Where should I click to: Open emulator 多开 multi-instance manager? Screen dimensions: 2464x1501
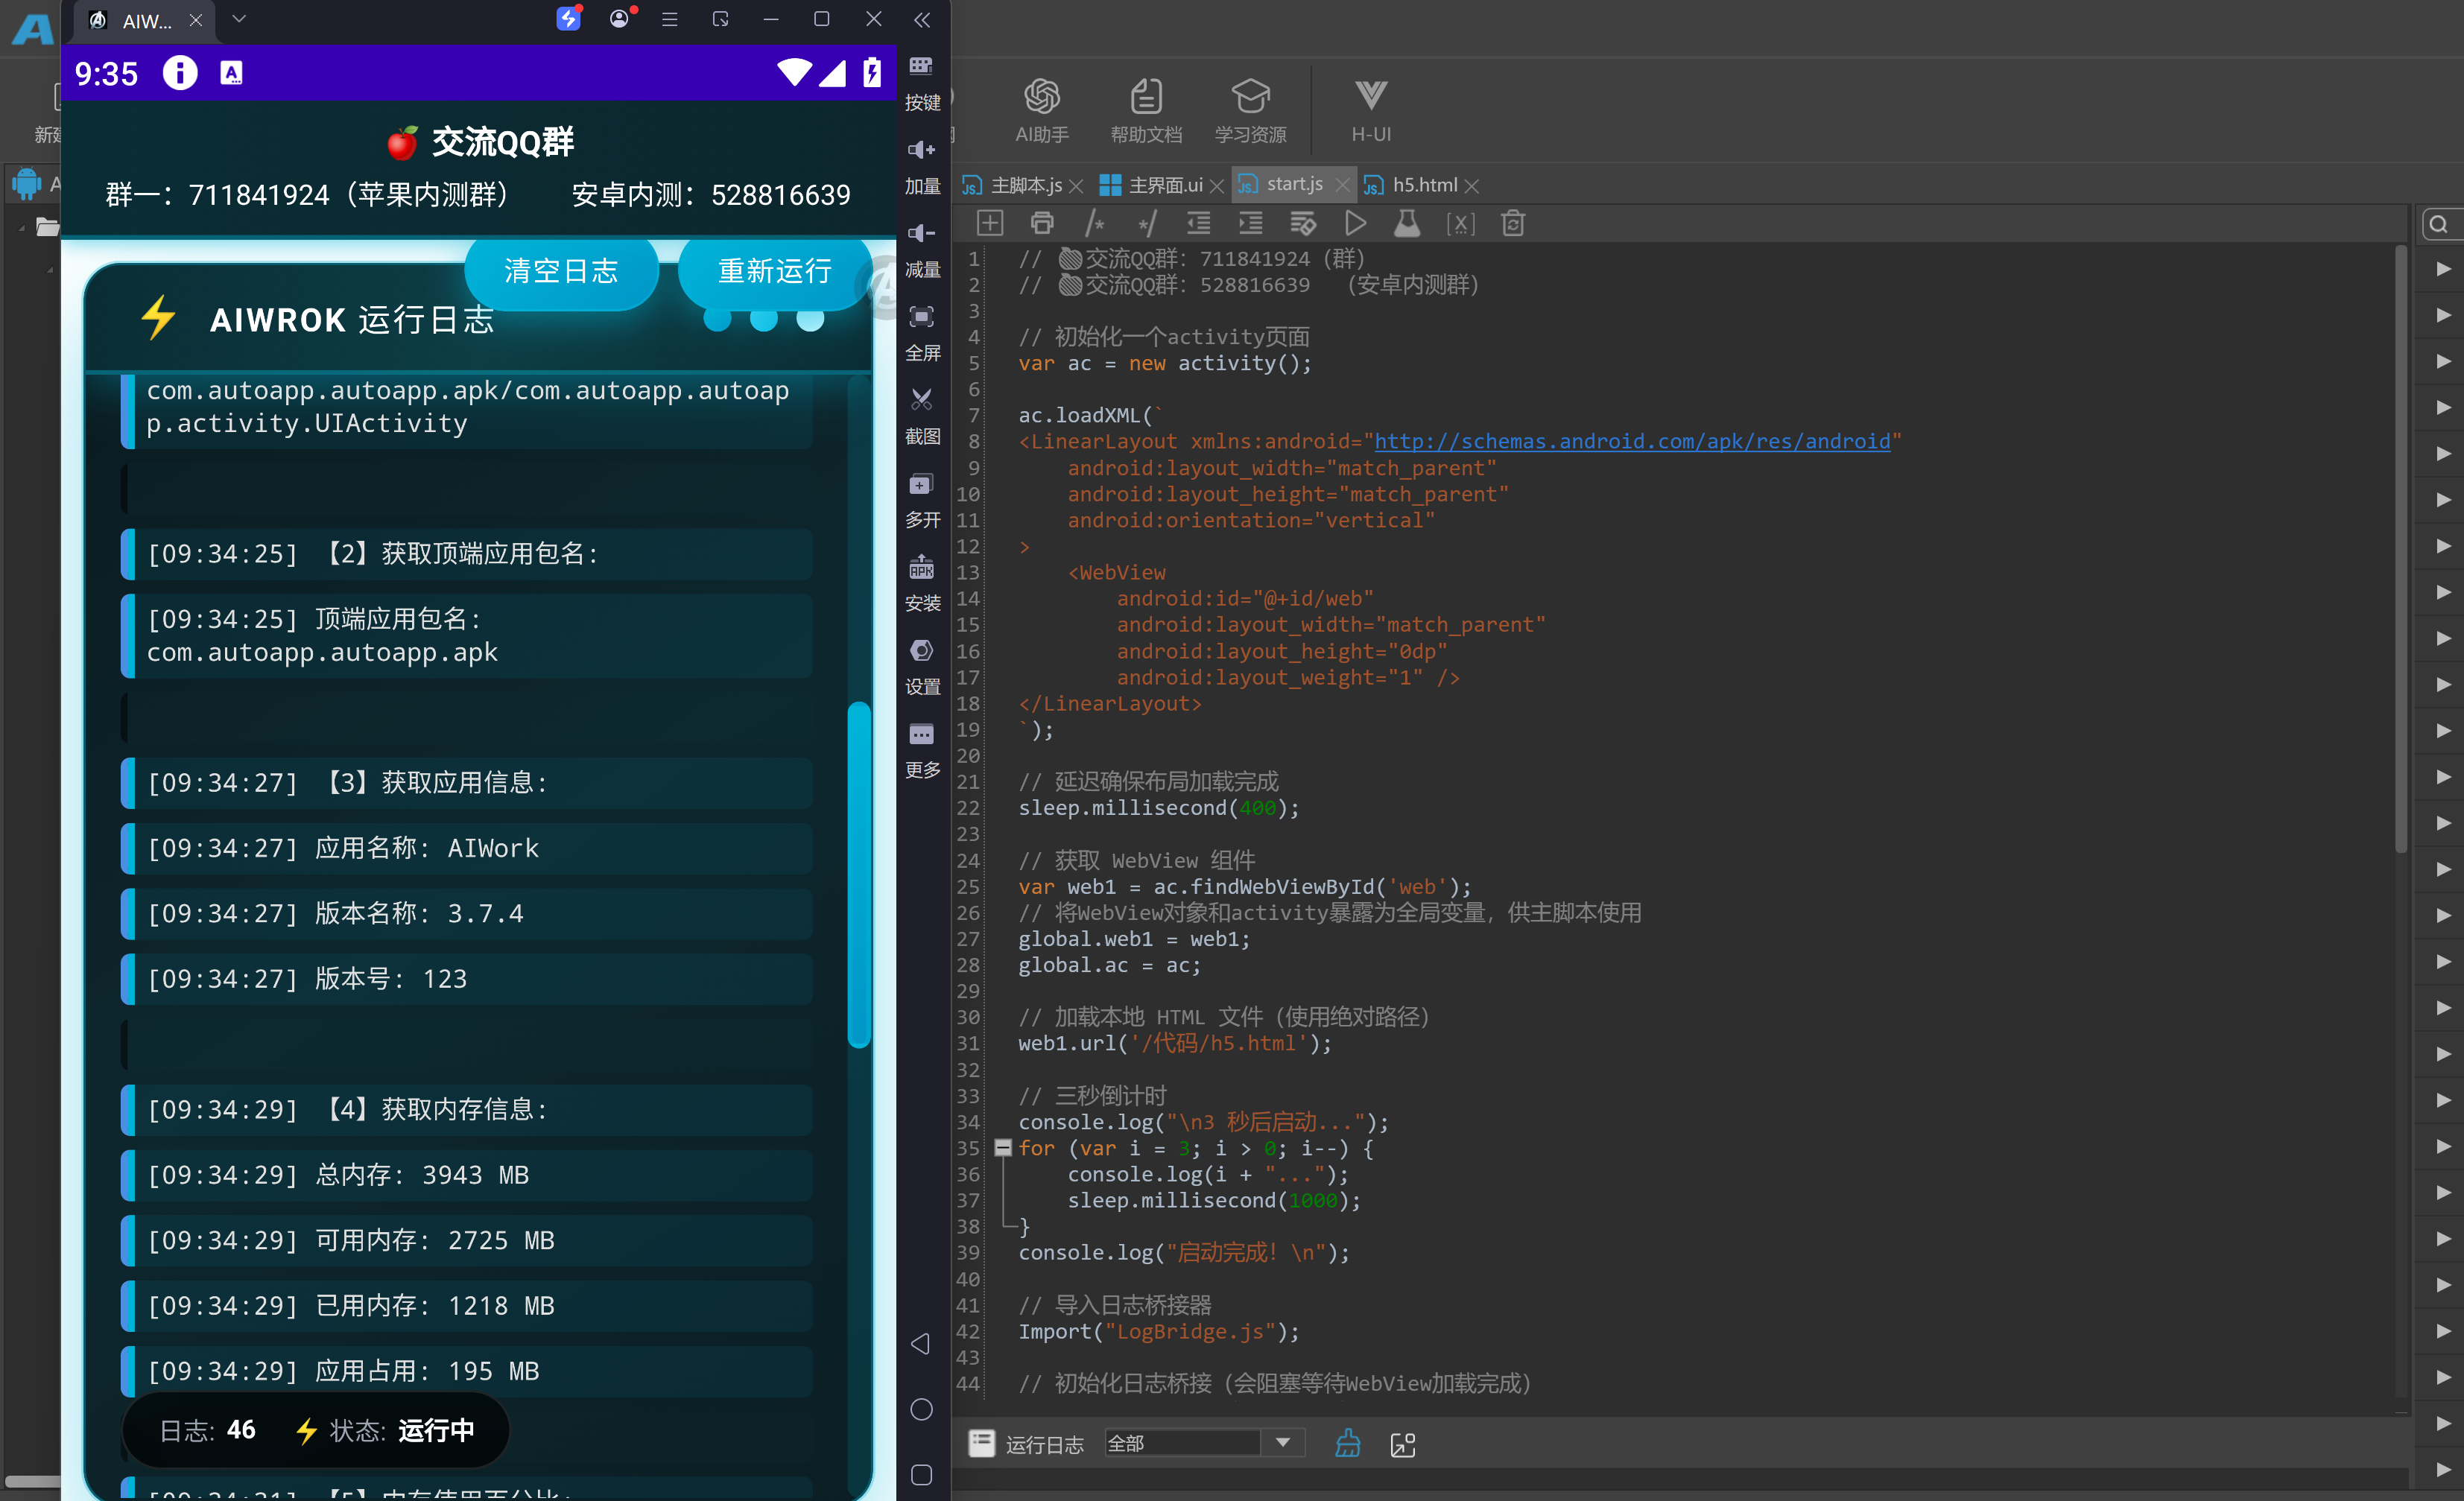pos(922,501)
